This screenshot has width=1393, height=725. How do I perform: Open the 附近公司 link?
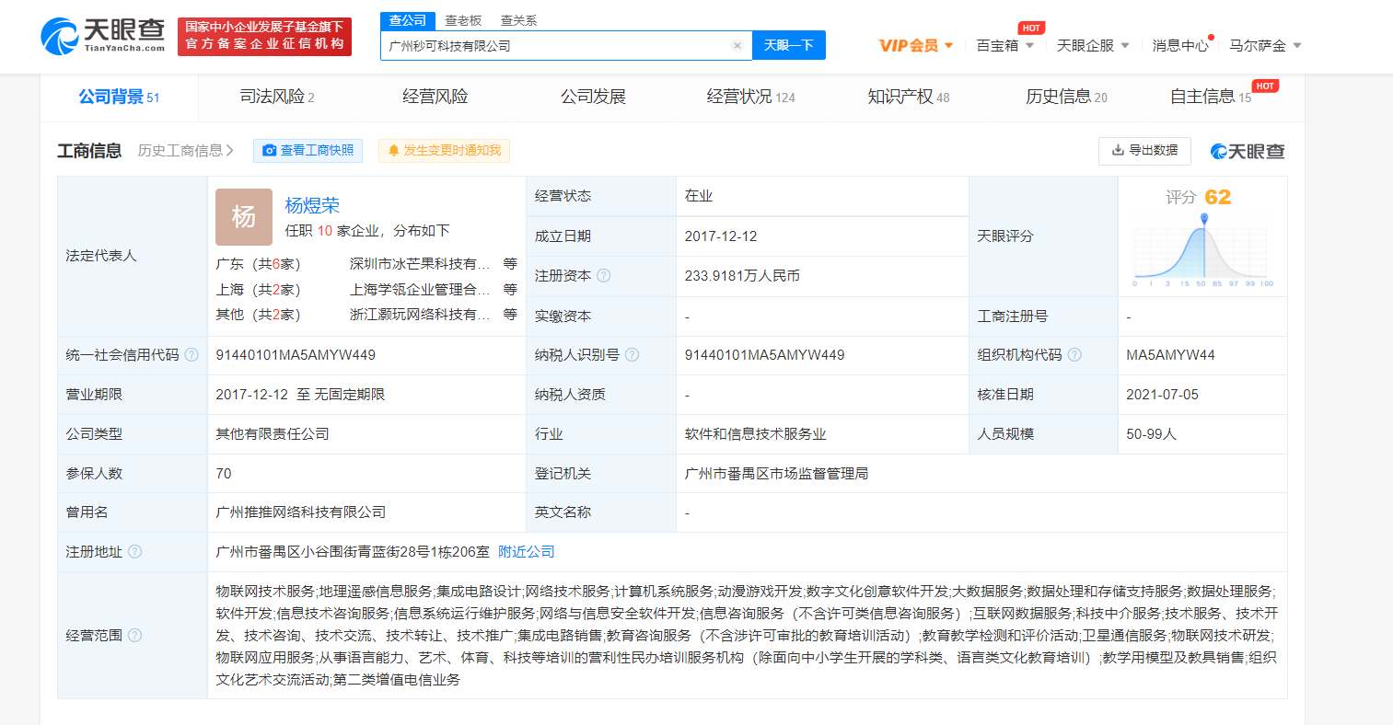[x=527, y=552]
